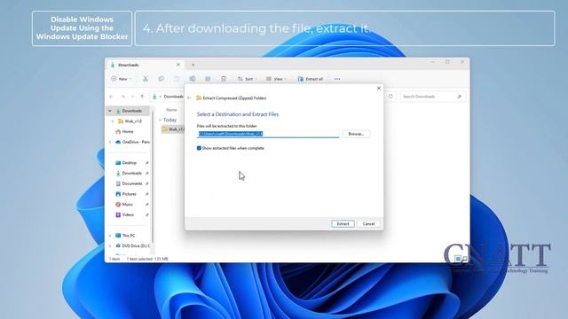The width and height of the screenshot is (568, 319).
Task: Select This PC in navigation pane
Action: click(125, 236)
